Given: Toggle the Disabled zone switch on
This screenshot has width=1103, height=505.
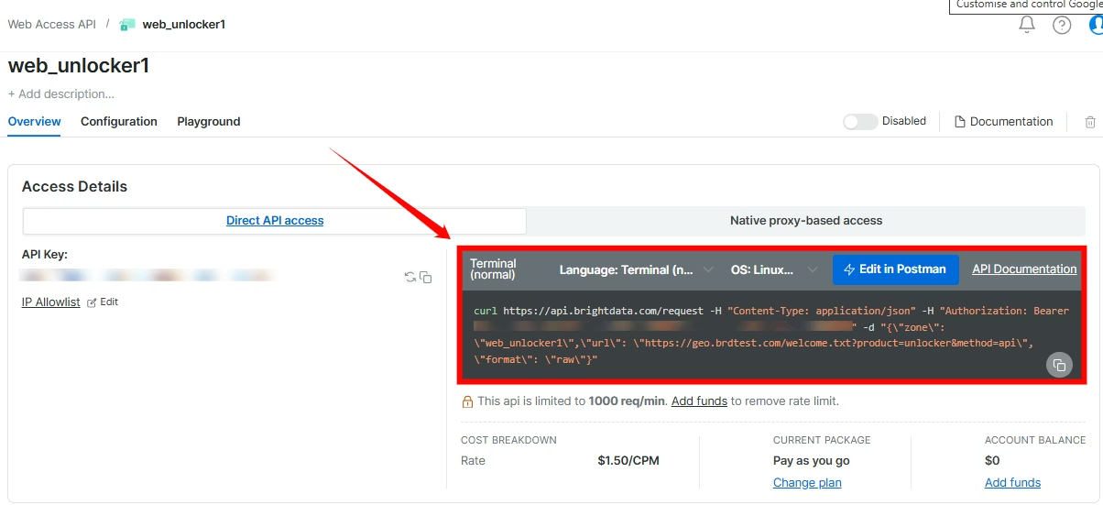Looking at the screenshot, I should point(860,122).
